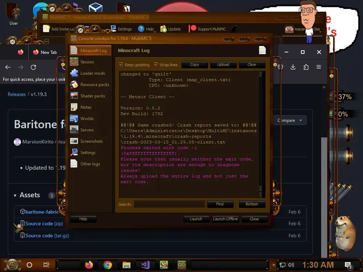Viewport: 363px width, 272px height.
Task: Open MultiMC Settings toolbar item
Action: (121, 29)
